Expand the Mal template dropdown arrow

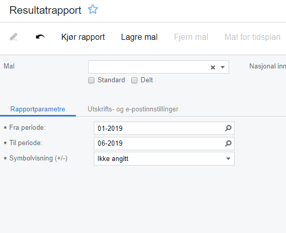(222, 67)
